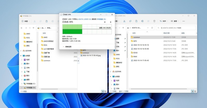This screenshot has height=108, width=207.
Task: Click the Share icon in ADATA window toolbar
Action: point(148,21)
